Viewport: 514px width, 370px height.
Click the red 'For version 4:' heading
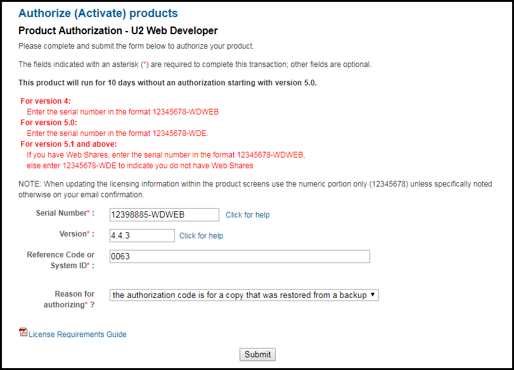pyautogui.click(x=46, y=101)
